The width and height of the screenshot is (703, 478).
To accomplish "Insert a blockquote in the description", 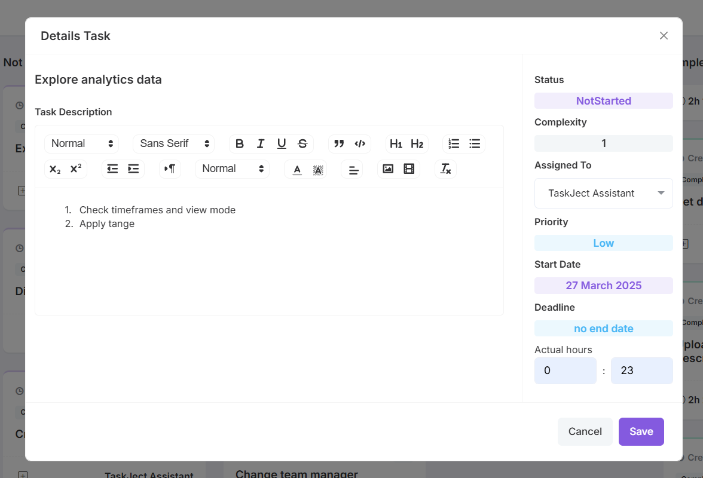I will [x=339, y=143].
